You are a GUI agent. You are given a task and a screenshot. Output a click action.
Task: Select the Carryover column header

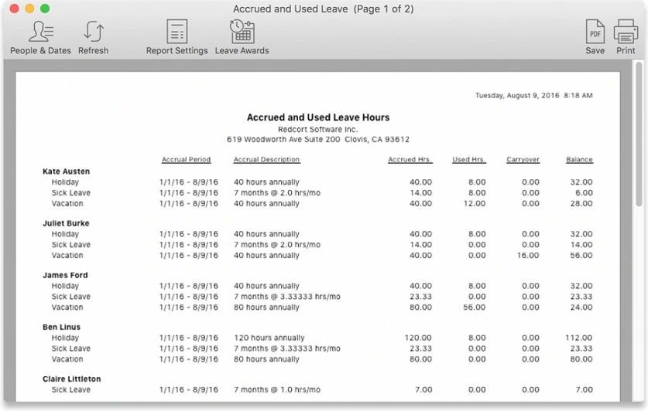coord(523,160)
